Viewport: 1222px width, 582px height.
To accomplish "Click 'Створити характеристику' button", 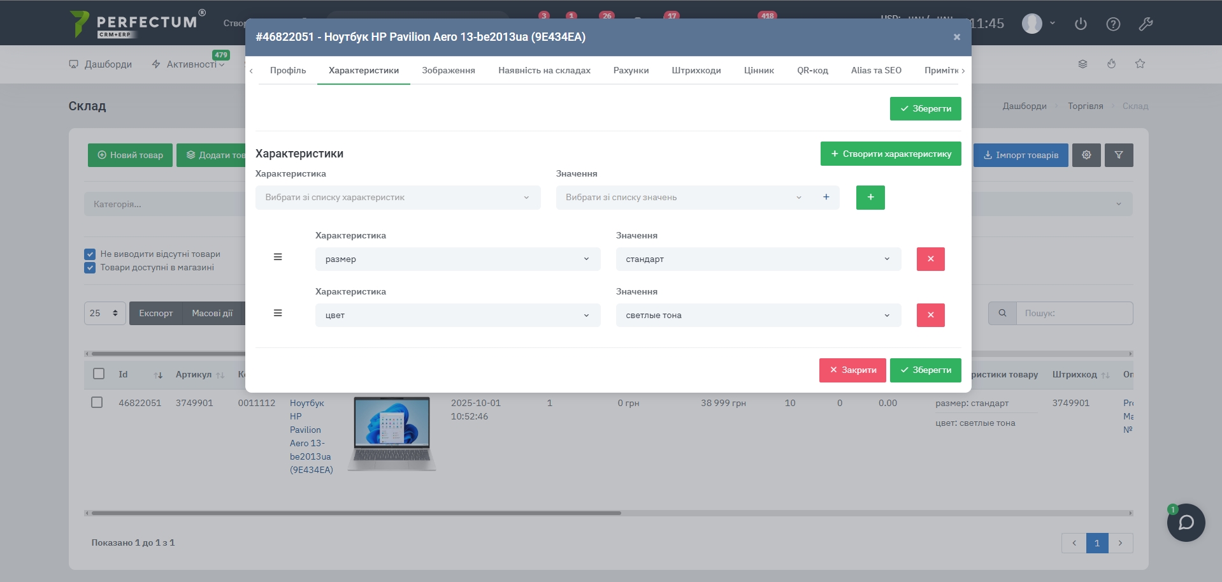I will [890, 154].
